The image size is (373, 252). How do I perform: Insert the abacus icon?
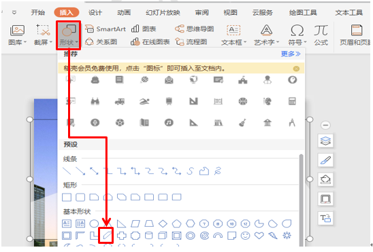click(218, 101)
